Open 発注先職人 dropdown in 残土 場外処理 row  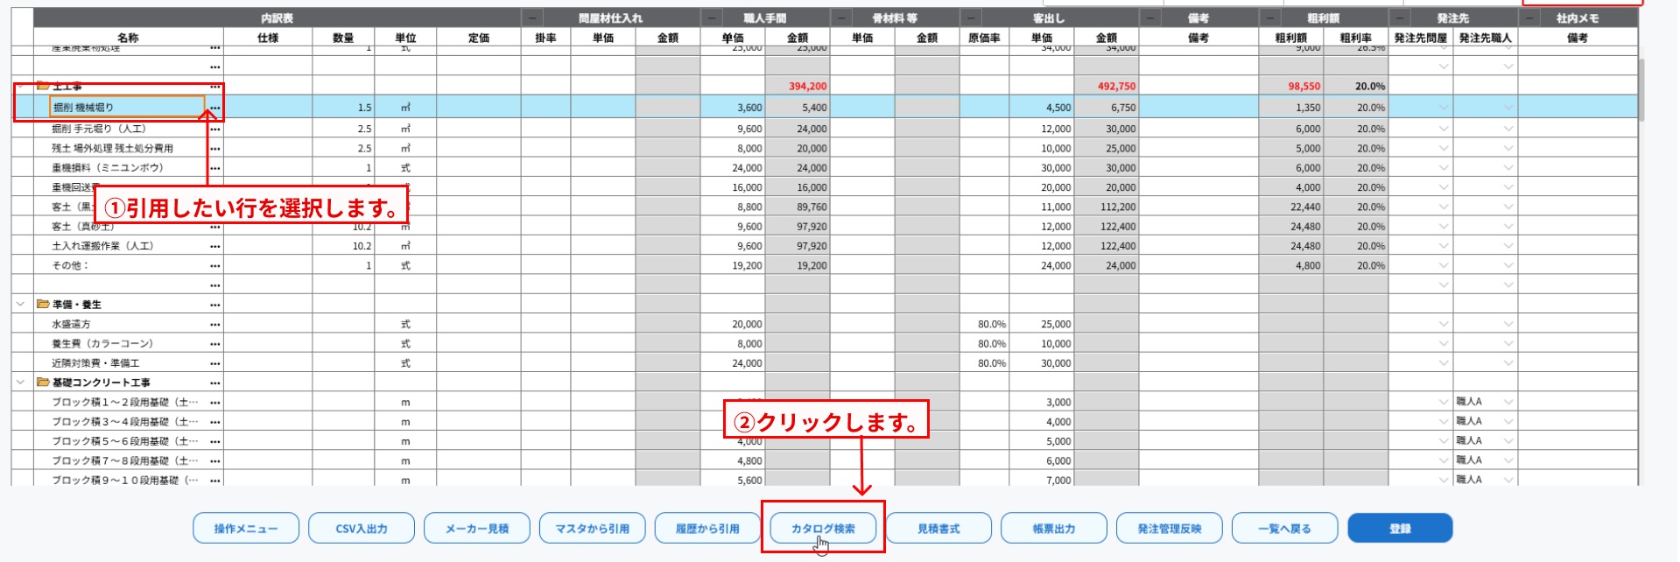tap(1508, 149)
